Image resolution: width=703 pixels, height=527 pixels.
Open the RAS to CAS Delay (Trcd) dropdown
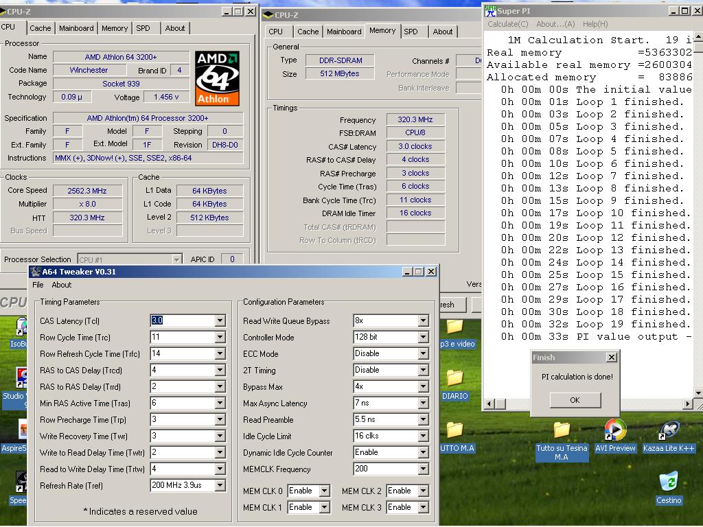220,370
